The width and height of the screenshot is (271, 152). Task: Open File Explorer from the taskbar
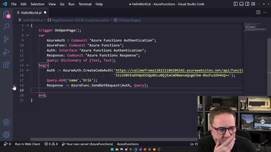tap(117, 149)
